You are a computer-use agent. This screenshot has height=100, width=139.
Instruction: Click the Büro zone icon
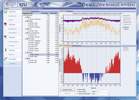click(27, 17)
